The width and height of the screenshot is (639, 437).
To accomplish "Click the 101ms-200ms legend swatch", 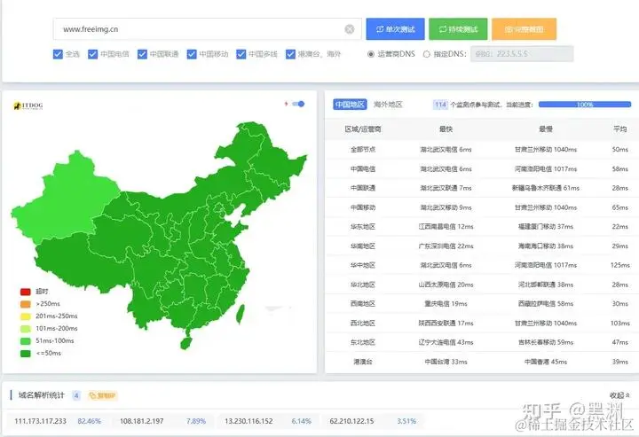I will click(25, 329).
